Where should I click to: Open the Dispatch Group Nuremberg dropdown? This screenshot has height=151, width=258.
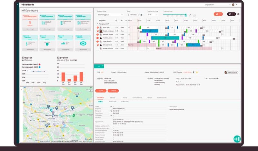coord(110,15)
